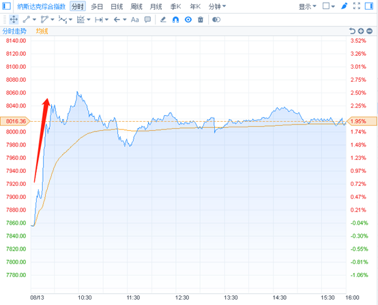Open the blue paintbrush drawing tool
This screenshot has height=305, width=378.
click(x=344, y=6)
